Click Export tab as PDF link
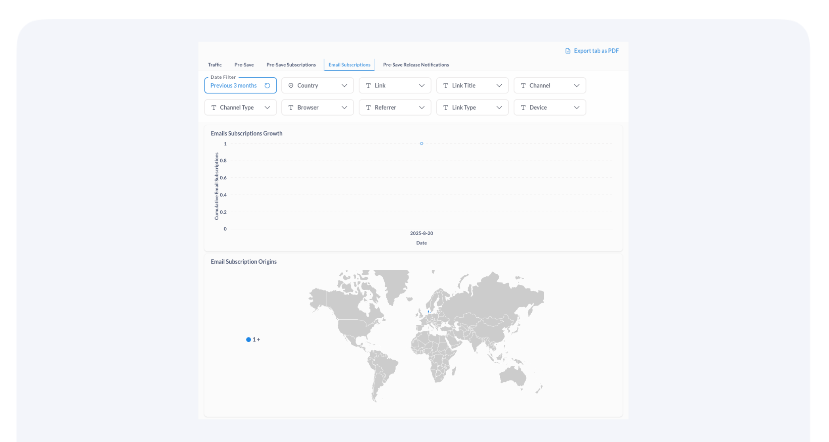 pyautogui.click(x=596, y=51)
